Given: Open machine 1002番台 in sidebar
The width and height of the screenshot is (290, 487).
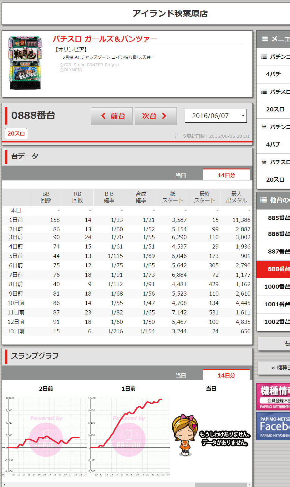Looking at the screenshot, I should tap(273, 322).
